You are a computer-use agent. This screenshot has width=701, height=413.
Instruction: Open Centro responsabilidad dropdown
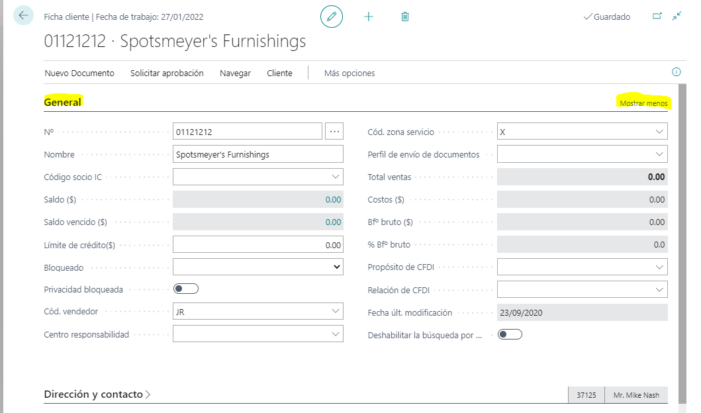click(336, 334)
